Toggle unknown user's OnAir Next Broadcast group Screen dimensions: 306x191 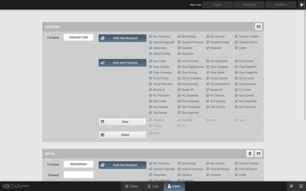[122, 38]
